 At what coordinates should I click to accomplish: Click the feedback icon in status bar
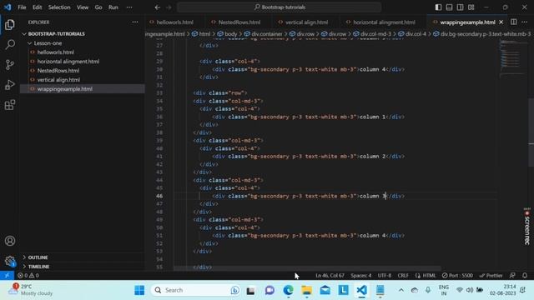(512, 276)
